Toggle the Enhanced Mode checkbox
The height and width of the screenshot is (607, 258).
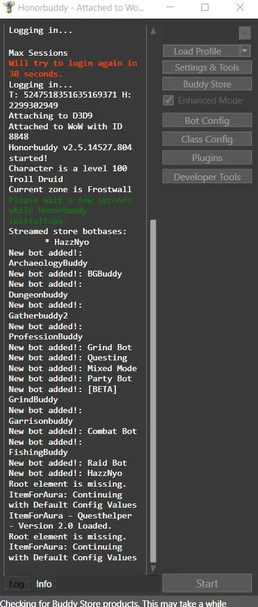click(168, 100)
